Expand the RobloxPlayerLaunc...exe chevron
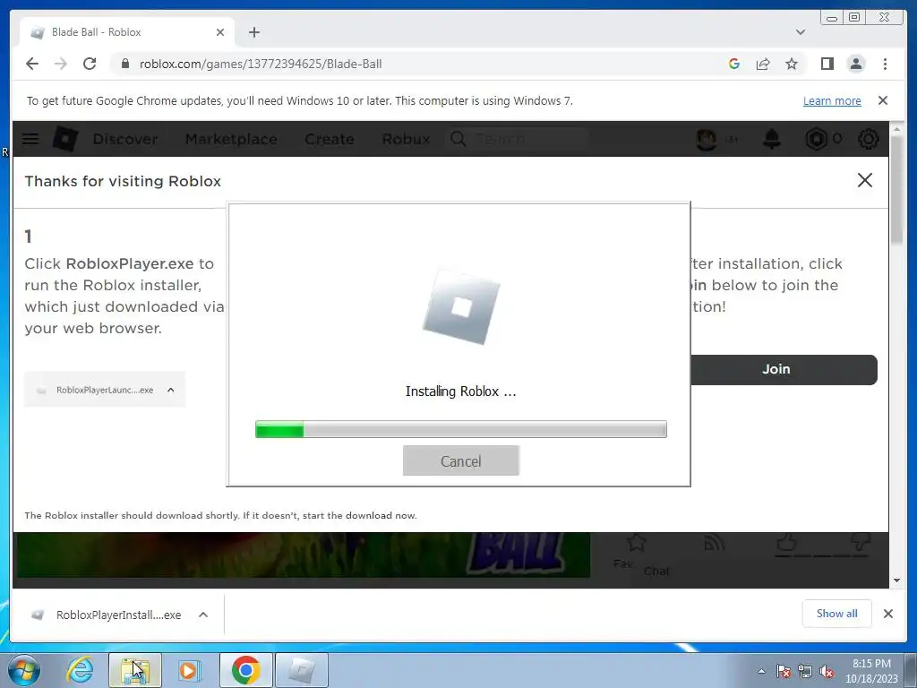The image size is (917, 688). coord(171,390)
